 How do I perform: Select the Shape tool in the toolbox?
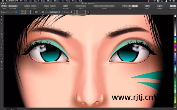[2, 20]
